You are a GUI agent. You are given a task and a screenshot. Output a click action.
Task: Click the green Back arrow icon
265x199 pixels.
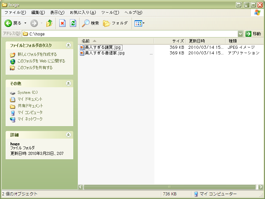pos(8,23)
